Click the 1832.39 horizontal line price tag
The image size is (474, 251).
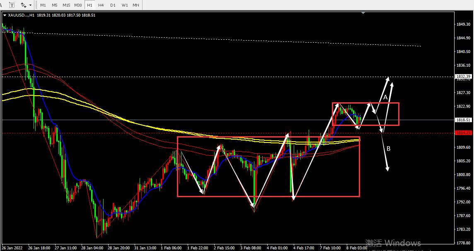(x=463, y=76)
